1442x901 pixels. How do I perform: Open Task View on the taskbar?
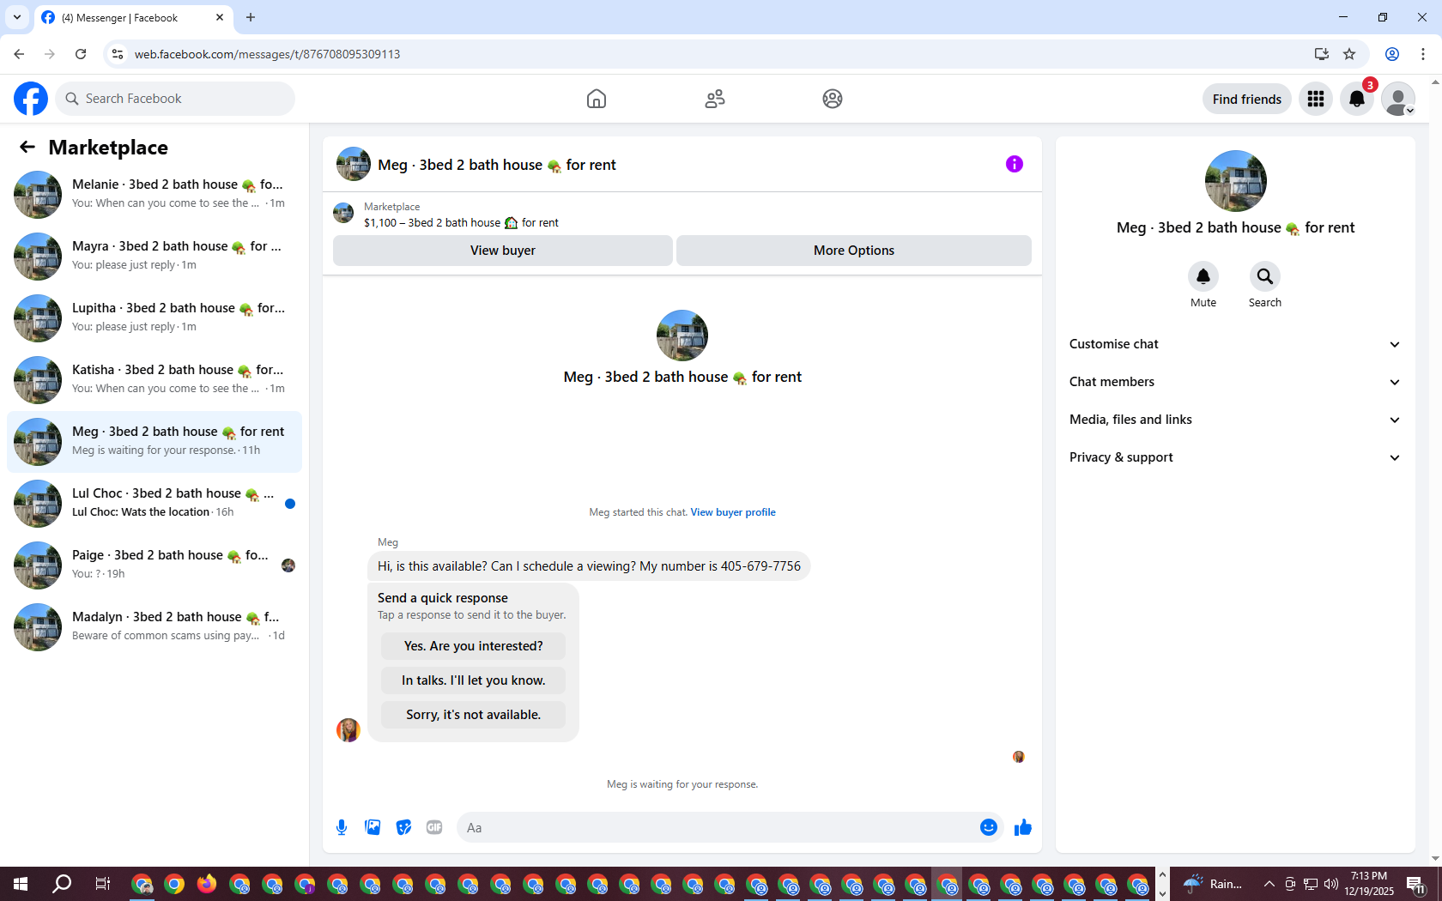[x=102, y=884]
